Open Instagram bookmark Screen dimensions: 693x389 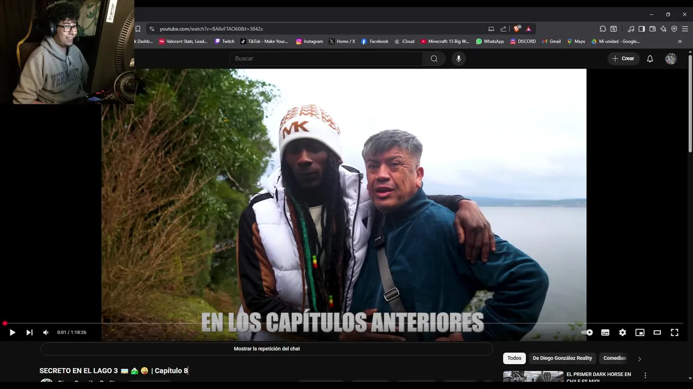[309, 42]
